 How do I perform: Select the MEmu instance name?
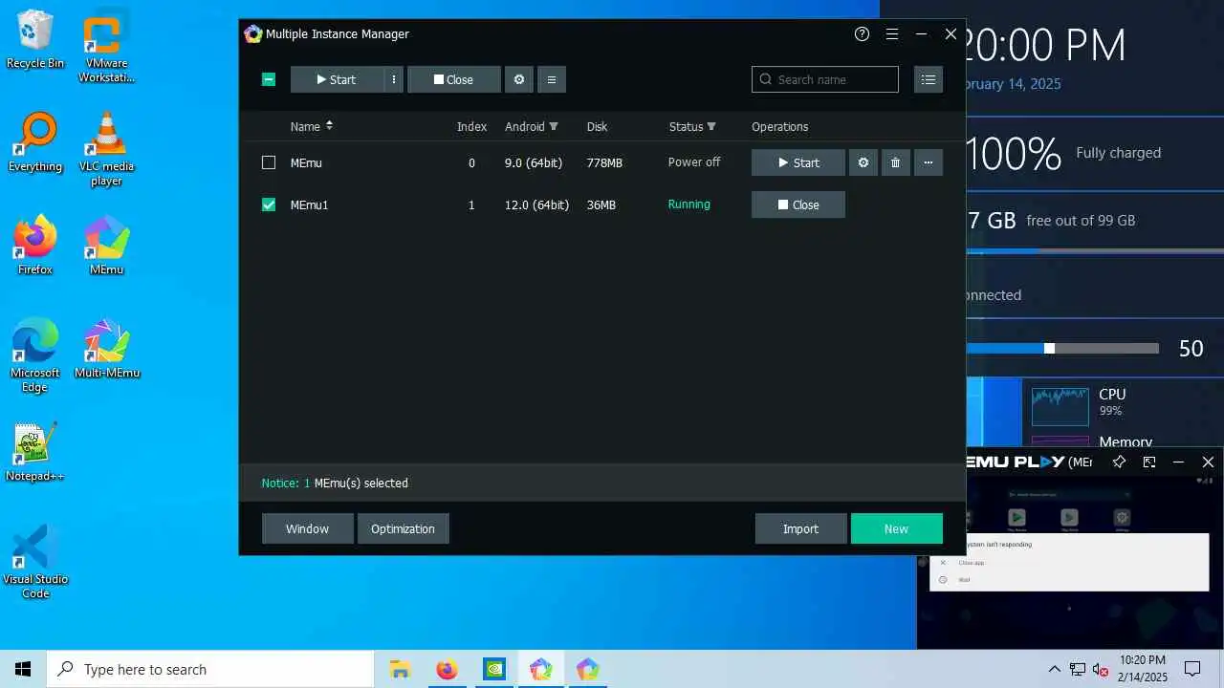(x=306, y=162)
